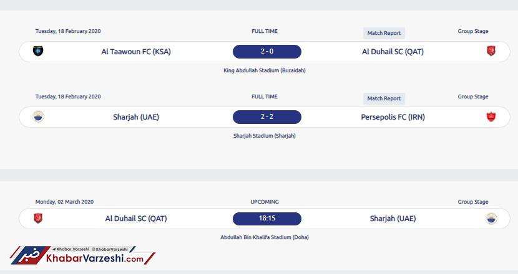Click the King Abdullah Stadium (Buraidah) venue

click(264, 70)
